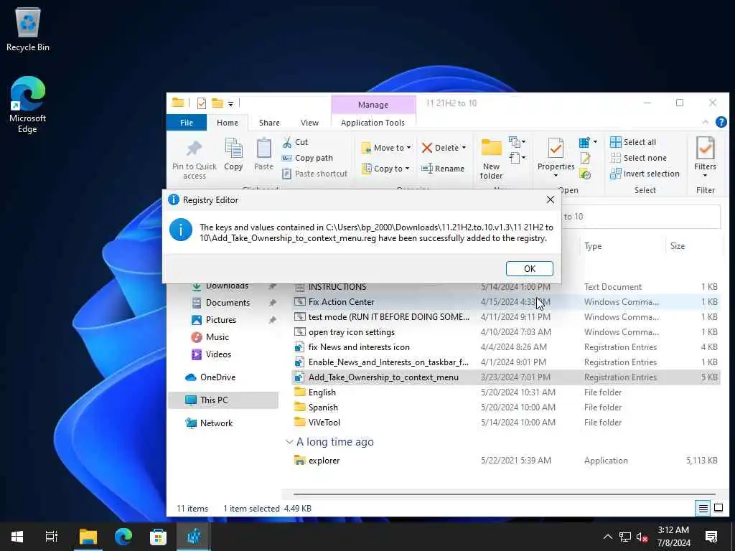Open the New item dropdown icon
Viewport: 735px width, 551px height.
(x=517, y=141)
